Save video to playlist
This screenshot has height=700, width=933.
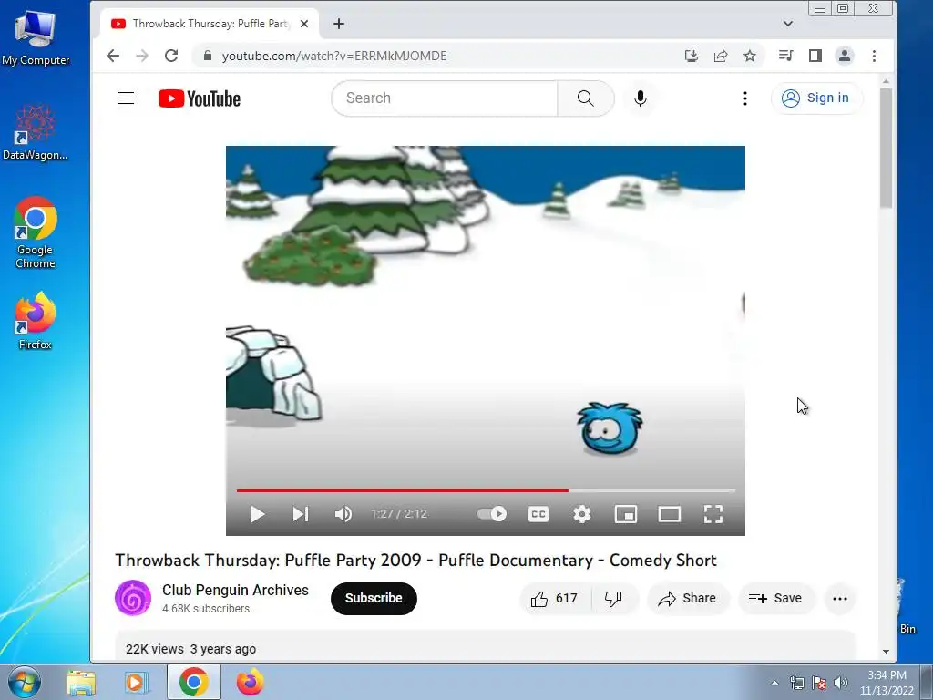[775, 598]
